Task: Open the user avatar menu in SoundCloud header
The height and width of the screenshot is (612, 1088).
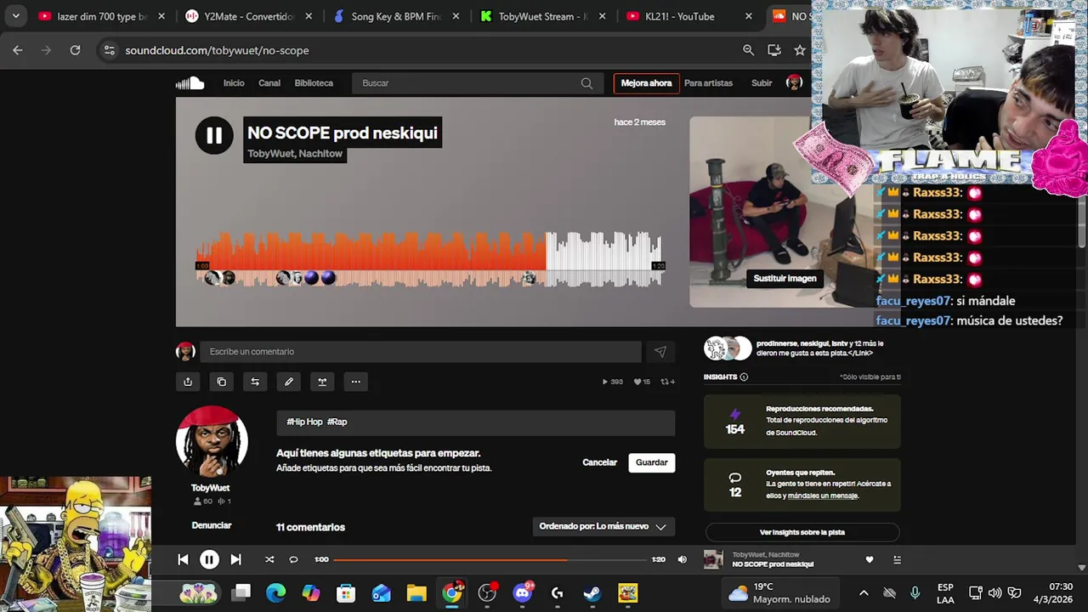Action: (794, 82)
